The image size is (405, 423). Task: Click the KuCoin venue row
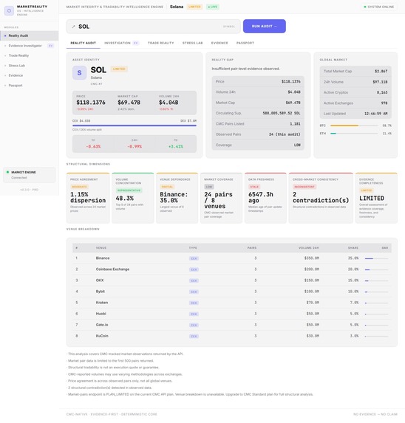(232, 336)
